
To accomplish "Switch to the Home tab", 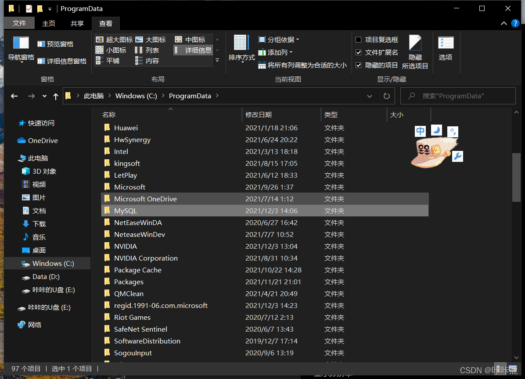I will tap(49, 23).
